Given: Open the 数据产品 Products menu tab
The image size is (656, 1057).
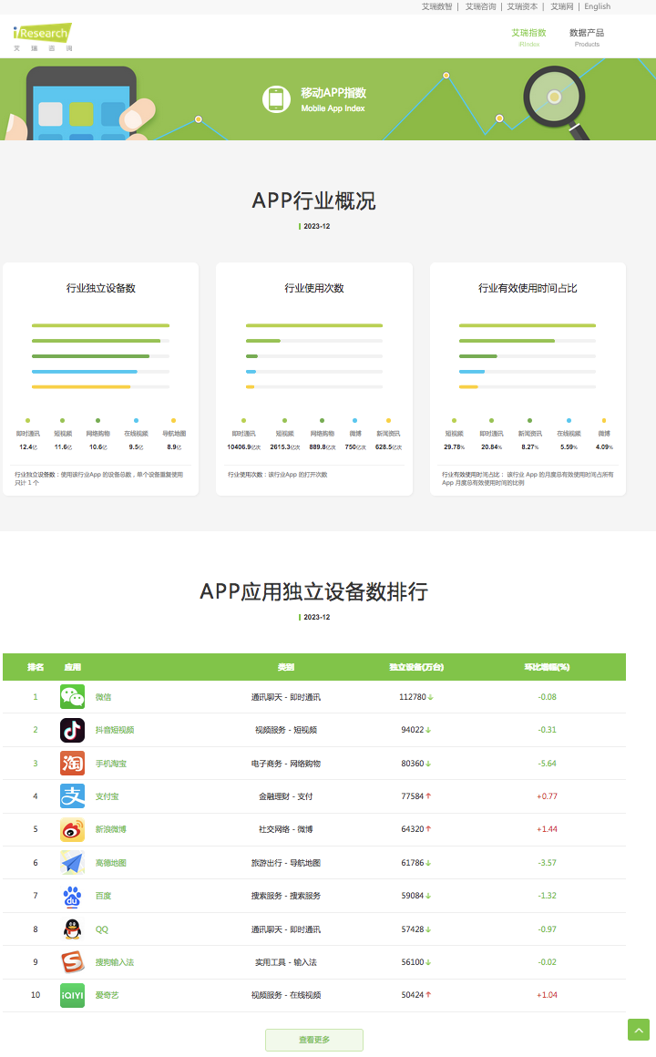Looking at the screenshot, I should [x=587, y=37].
